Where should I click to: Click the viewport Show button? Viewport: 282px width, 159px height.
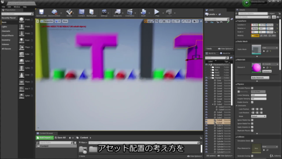click(x=65, y=21)
